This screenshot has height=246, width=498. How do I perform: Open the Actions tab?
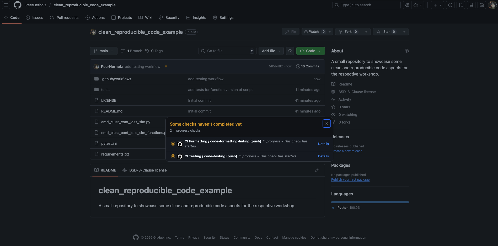tap(95, 18)
